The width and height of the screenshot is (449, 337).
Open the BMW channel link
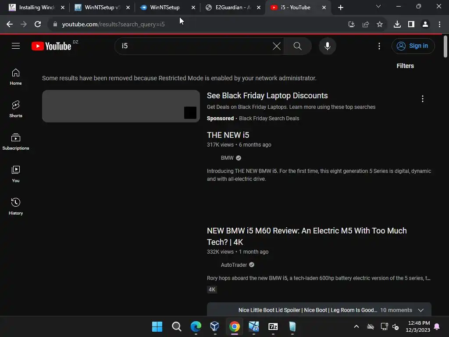(227, 158)
